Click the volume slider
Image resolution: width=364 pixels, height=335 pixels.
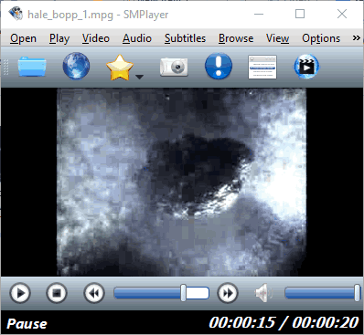click(323, 293)
